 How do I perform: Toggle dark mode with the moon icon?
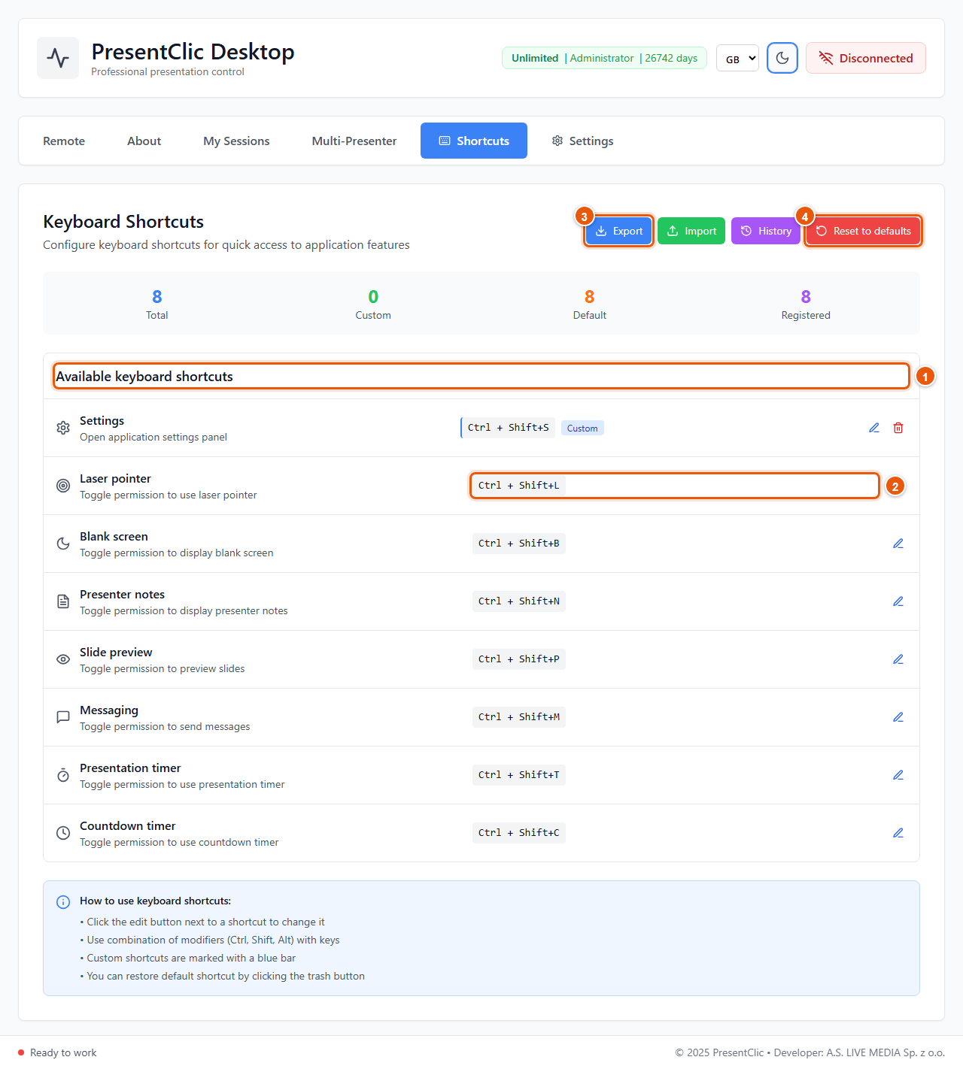782,58
